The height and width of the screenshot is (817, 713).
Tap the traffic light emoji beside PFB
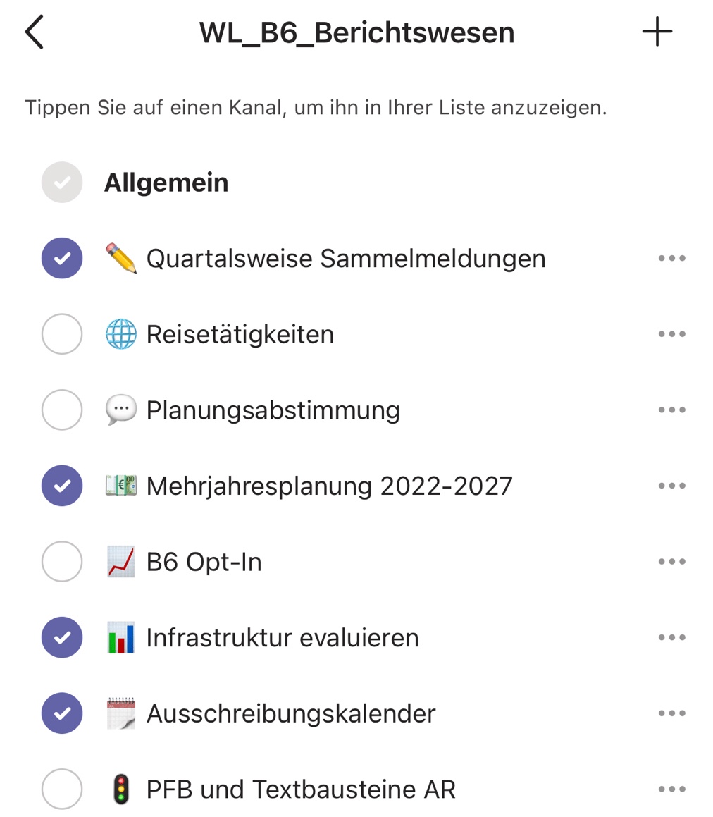tap(121, 790)
